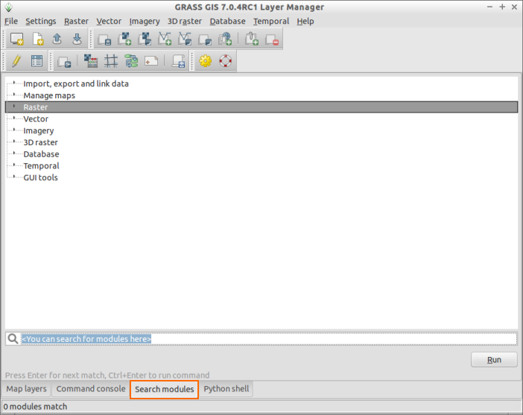Select GUI tools label in tree
The height and width of the screenshot is (415, 523).
40,177
